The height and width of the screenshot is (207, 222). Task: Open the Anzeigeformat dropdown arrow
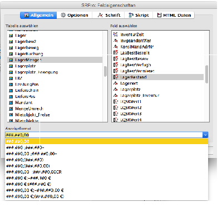(205, 135)
